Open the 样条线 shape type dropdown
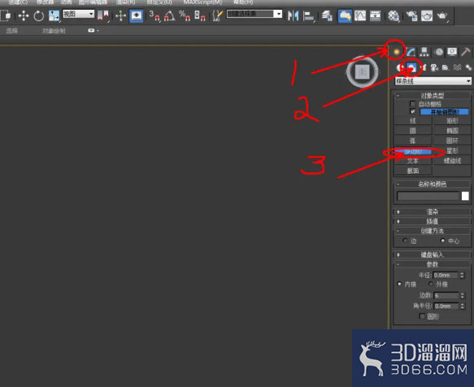This screenshot has width=474, height=387. [x=433, y=81]
